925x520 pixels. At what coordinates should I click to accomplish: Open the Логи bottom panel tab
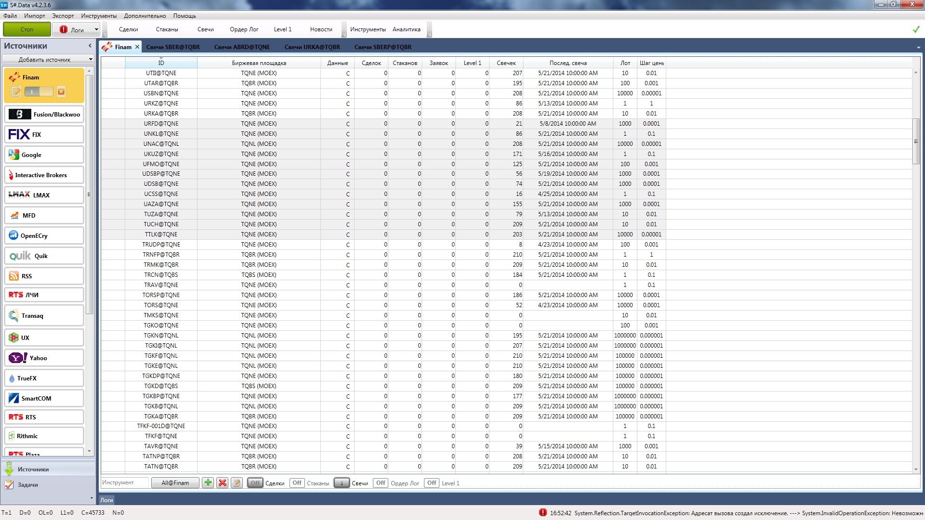point(106,500)
